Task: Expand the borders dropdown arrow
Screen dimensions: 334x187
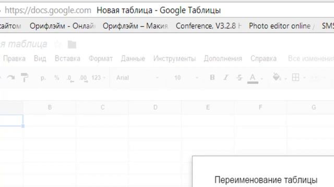Action: click(x=304, y=78)
